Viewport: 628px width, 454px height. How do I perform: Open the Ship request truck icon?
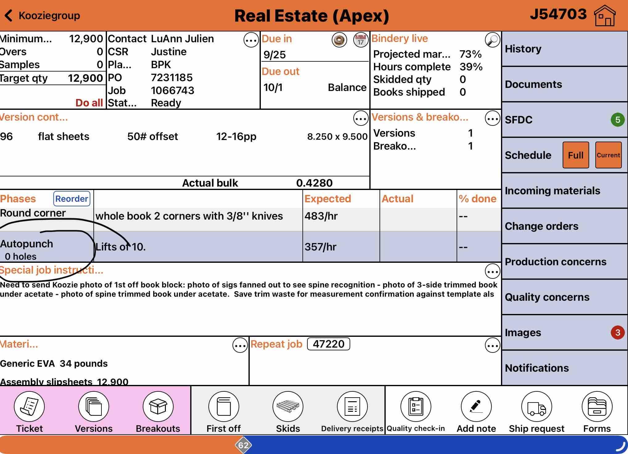click(x=536, y=407)
